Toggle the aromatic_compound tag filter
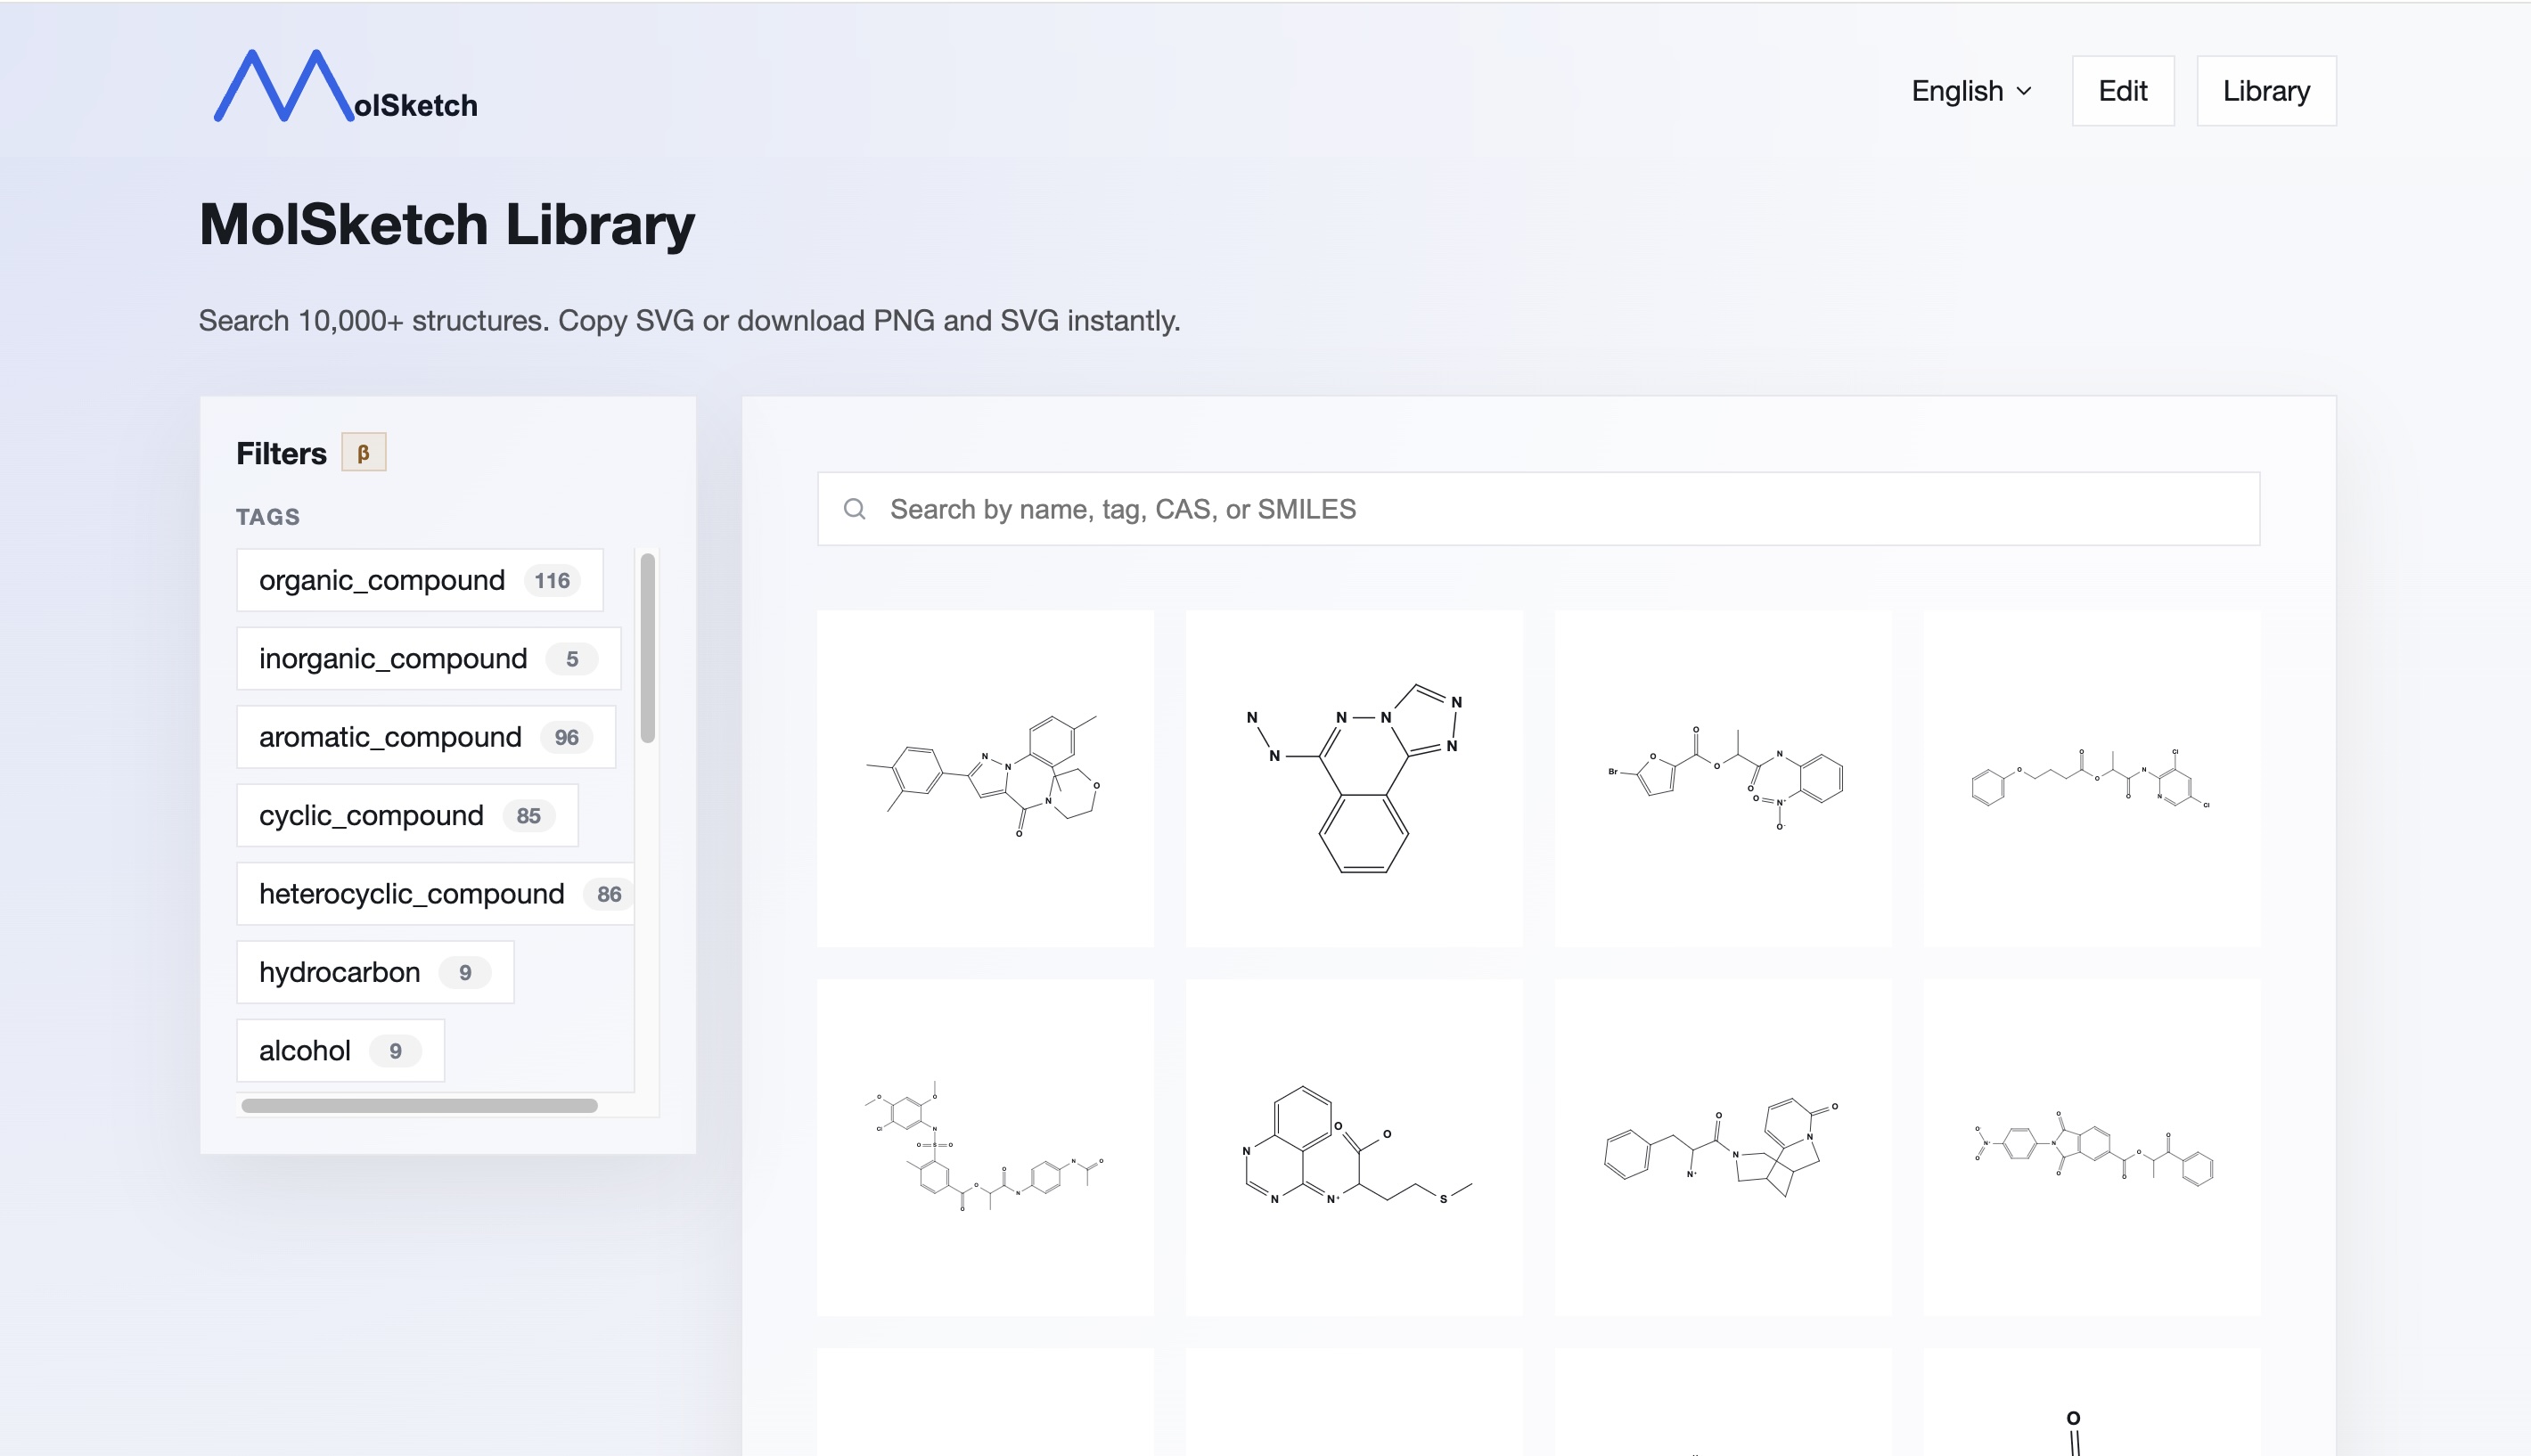 426,737
